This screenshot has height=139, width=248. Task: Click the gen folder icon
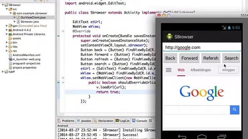10,26
